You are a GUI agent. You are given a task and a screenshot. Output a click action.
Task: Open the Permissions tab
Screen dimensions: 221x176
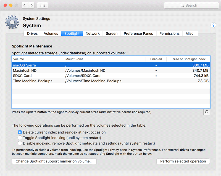(169, 33)
